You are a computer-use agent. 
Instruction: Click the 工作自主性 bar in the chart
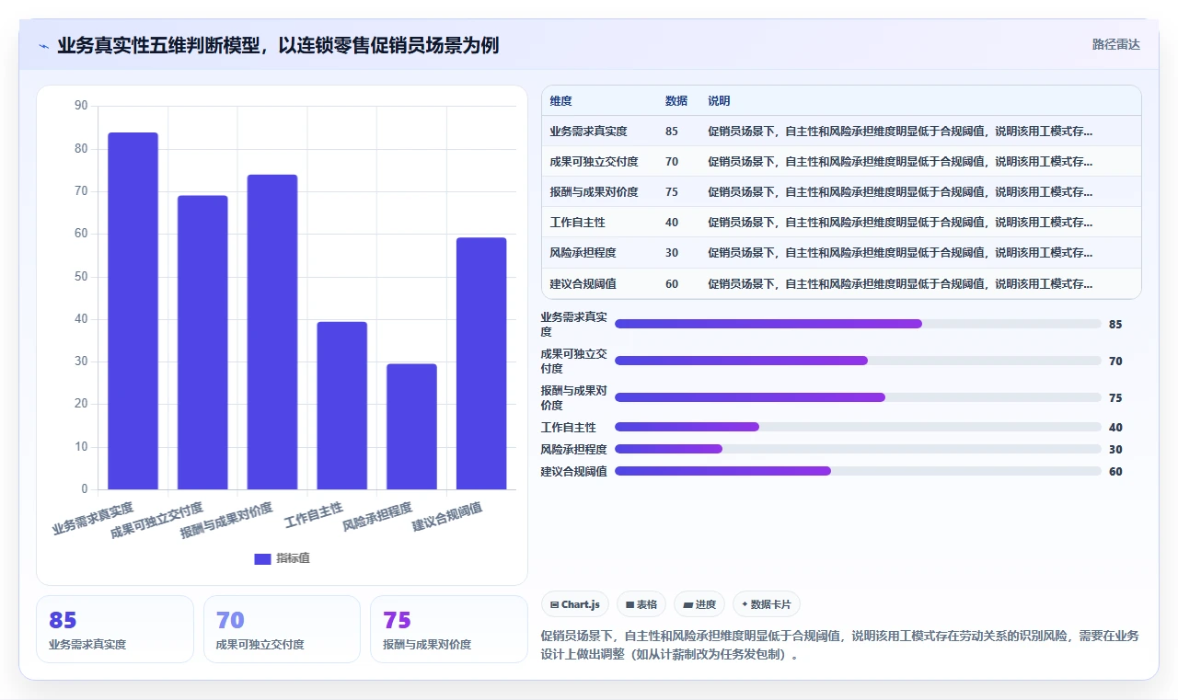tap(342, 406)
